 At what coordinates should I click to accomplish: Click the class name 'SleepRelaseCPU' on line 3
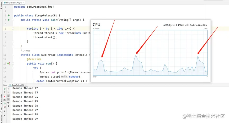46,15
